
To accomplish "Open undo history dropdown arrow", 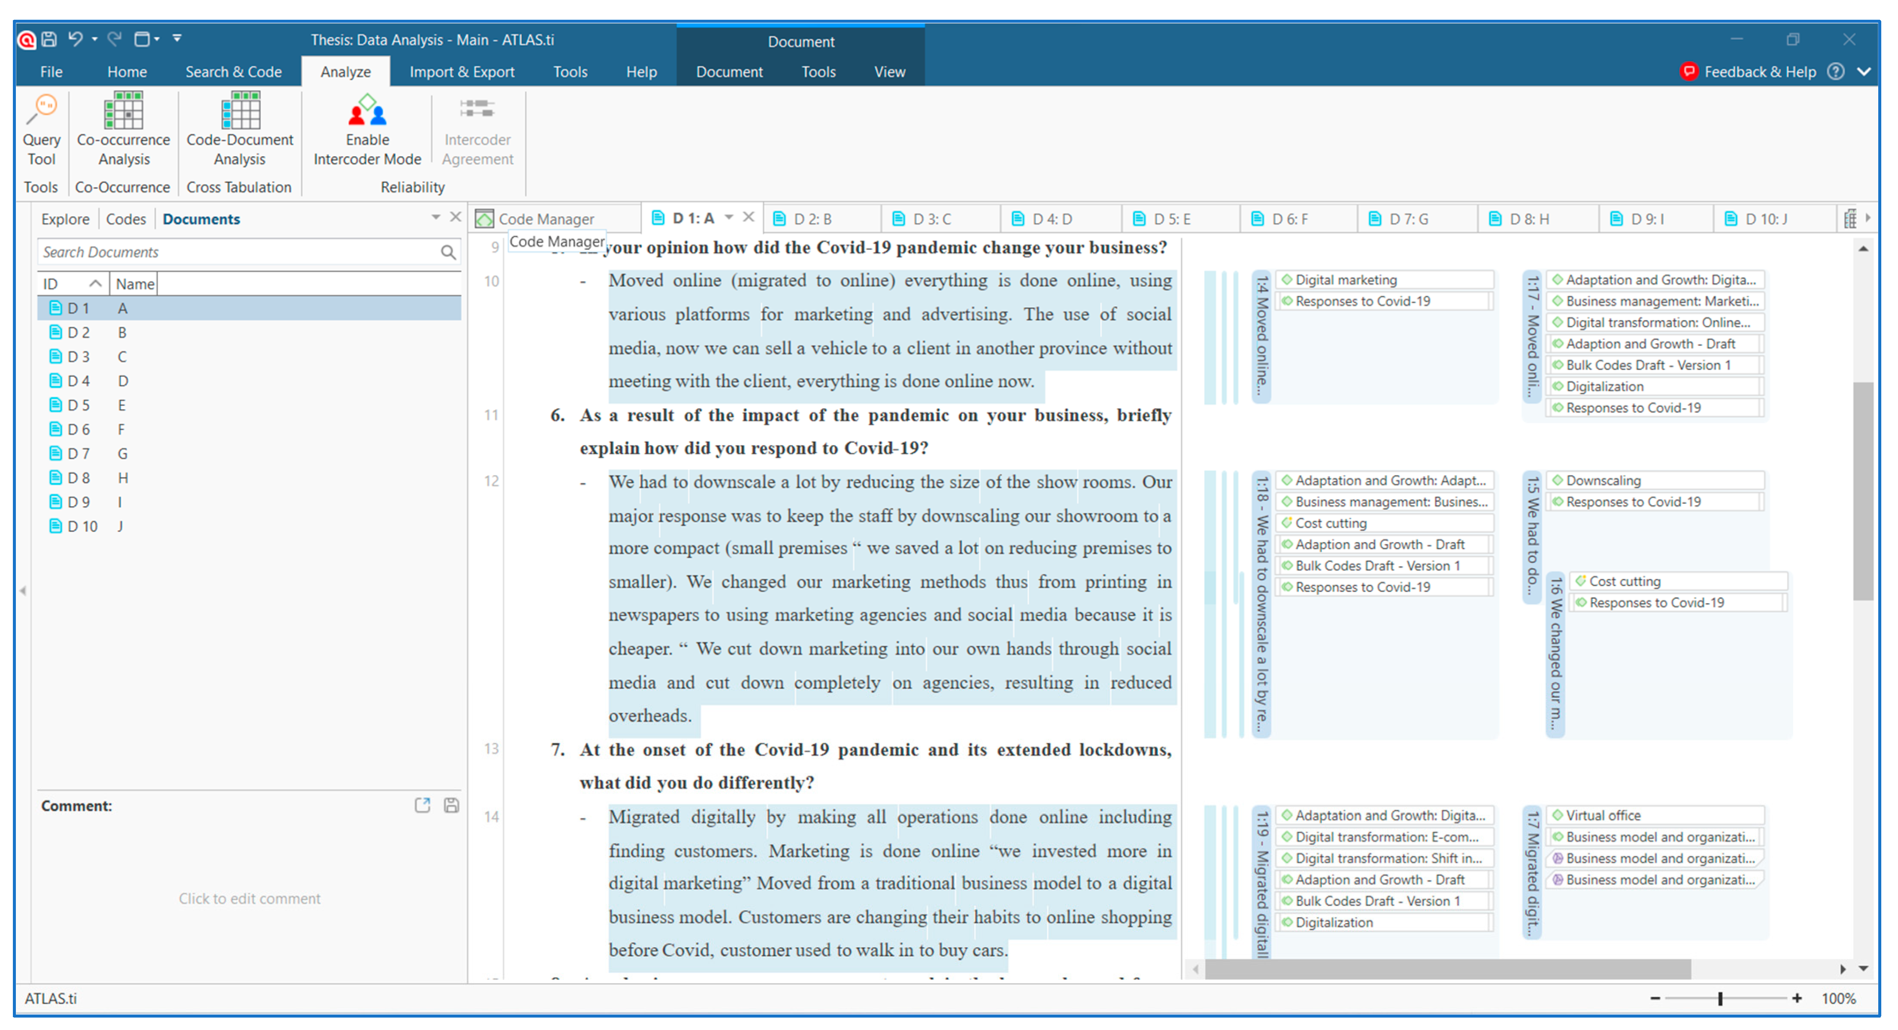I will pyautogui.click(x=95, y=39).
